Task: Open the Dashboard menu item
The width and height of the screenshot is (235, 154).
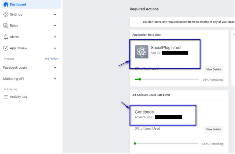Action: coord(18,4)
